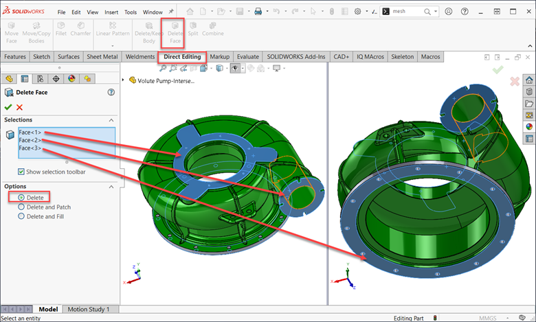This screenshot has width=536, height=322.
Task: Accept Delete Face with green checkmark
Action: [8, 107]
